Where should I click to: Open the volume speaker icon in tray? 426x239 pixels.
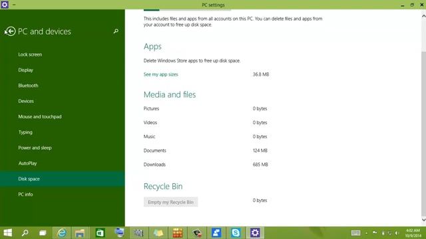(x=397, y=233)
